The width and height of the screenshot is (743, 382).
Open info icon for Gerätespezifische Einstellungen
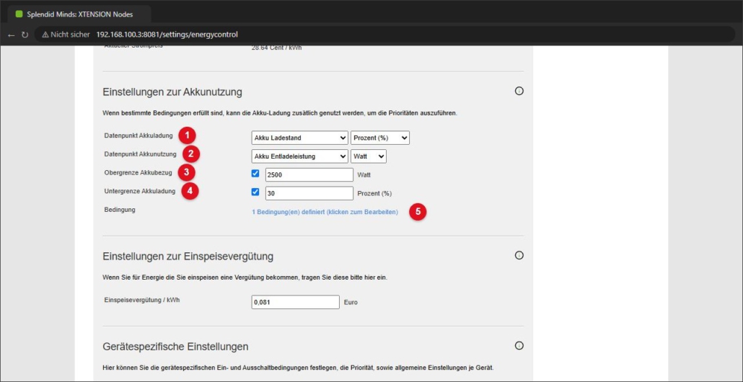coord(519,345)
